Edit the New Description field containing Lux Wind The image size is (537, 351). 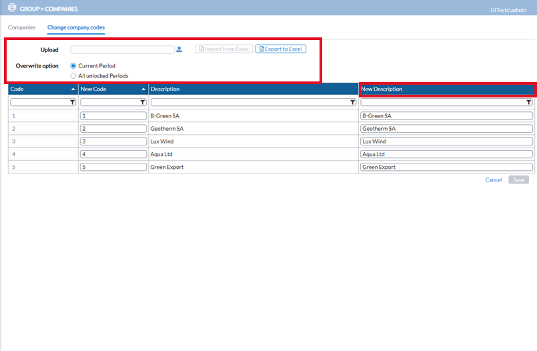446,141
